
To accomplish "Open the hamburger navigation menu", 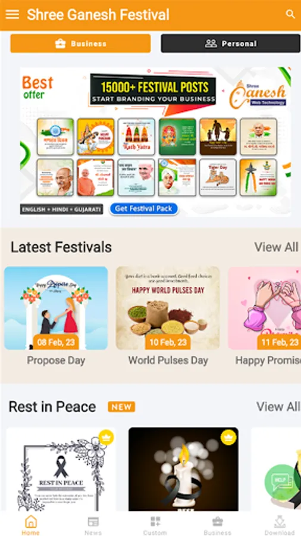I will coord(12,14).
